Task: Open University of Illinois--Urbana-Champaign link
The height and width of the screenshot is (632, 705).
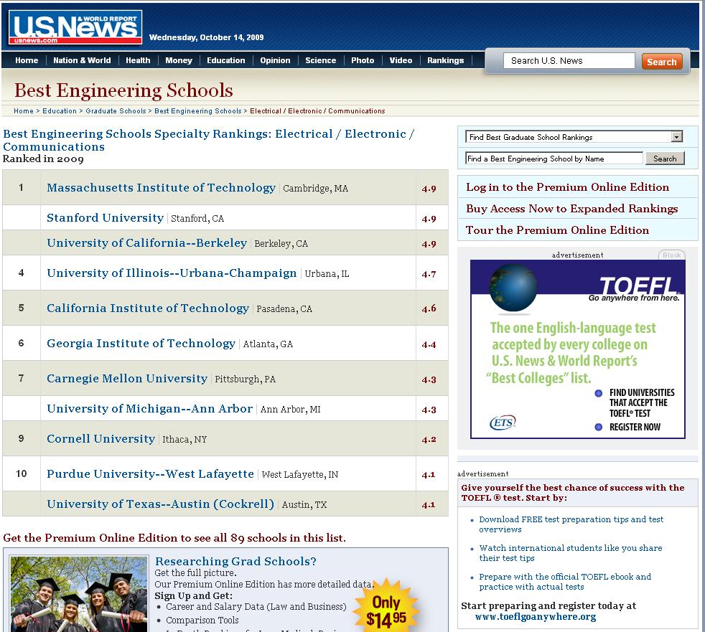Action: pyautogui.click(x=172, y=273)
